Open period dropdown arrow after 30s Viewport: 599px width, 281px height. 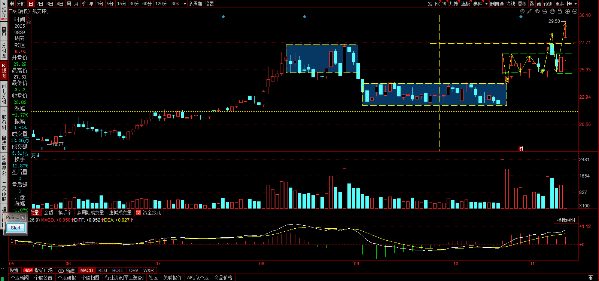(x=185, y=4)
